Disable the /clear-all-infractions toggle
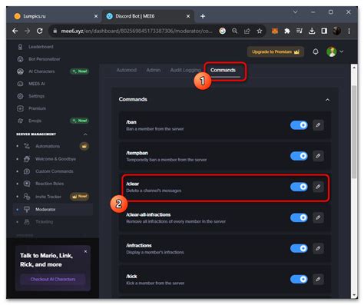This screenshot has width=364, height=305. (299, 217)
